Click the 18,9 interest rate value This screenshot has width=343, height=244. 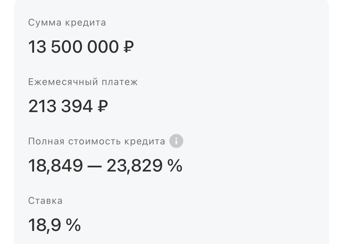point(45,225)
